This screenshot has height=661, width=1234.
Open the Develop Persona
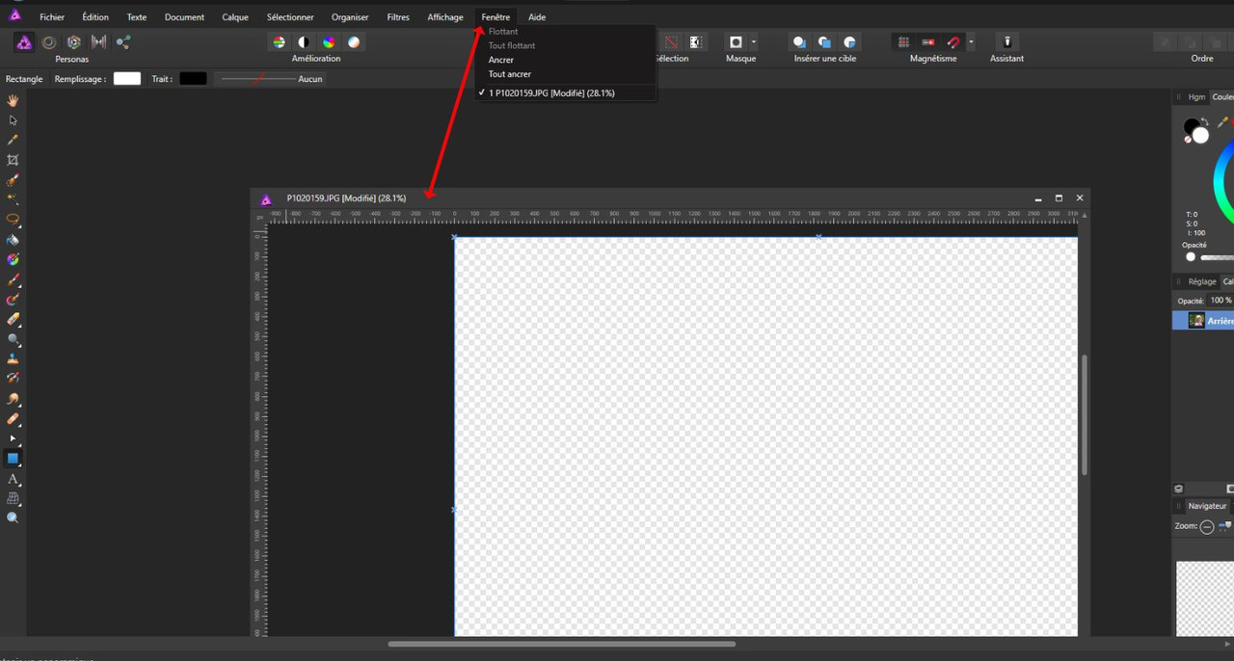(73, 42)
